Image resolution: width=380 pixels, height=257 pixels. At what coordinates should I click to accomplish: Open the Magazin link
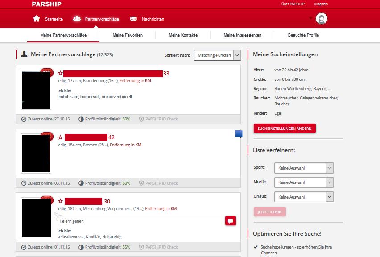321,4
